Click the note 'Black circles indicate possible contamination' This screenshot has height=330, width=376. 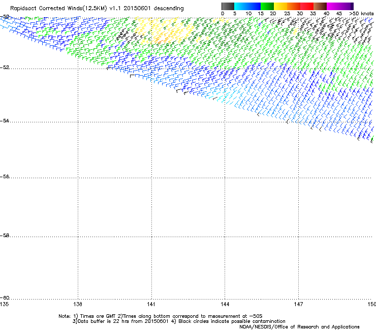[x=232, y=321]
